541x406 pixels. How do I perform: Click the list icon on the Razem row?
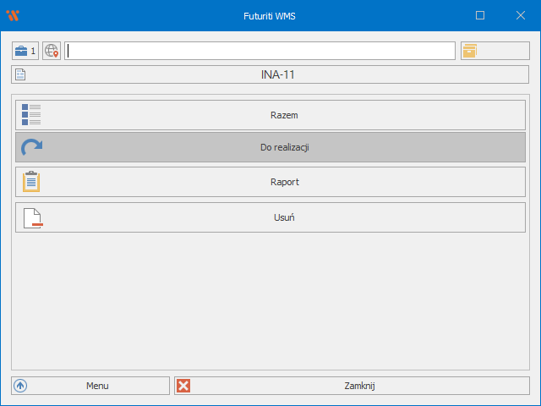31,115
